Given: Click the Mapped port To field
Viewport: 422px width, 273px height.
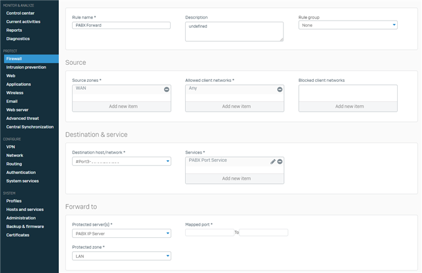Looking at the screenshot, I should pos(264,232).
